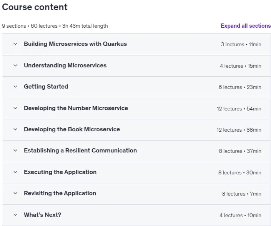The image size is (271, 226).
Task: Click chevron next to Developing the Book Microservice
Action: tap(15, 129)
